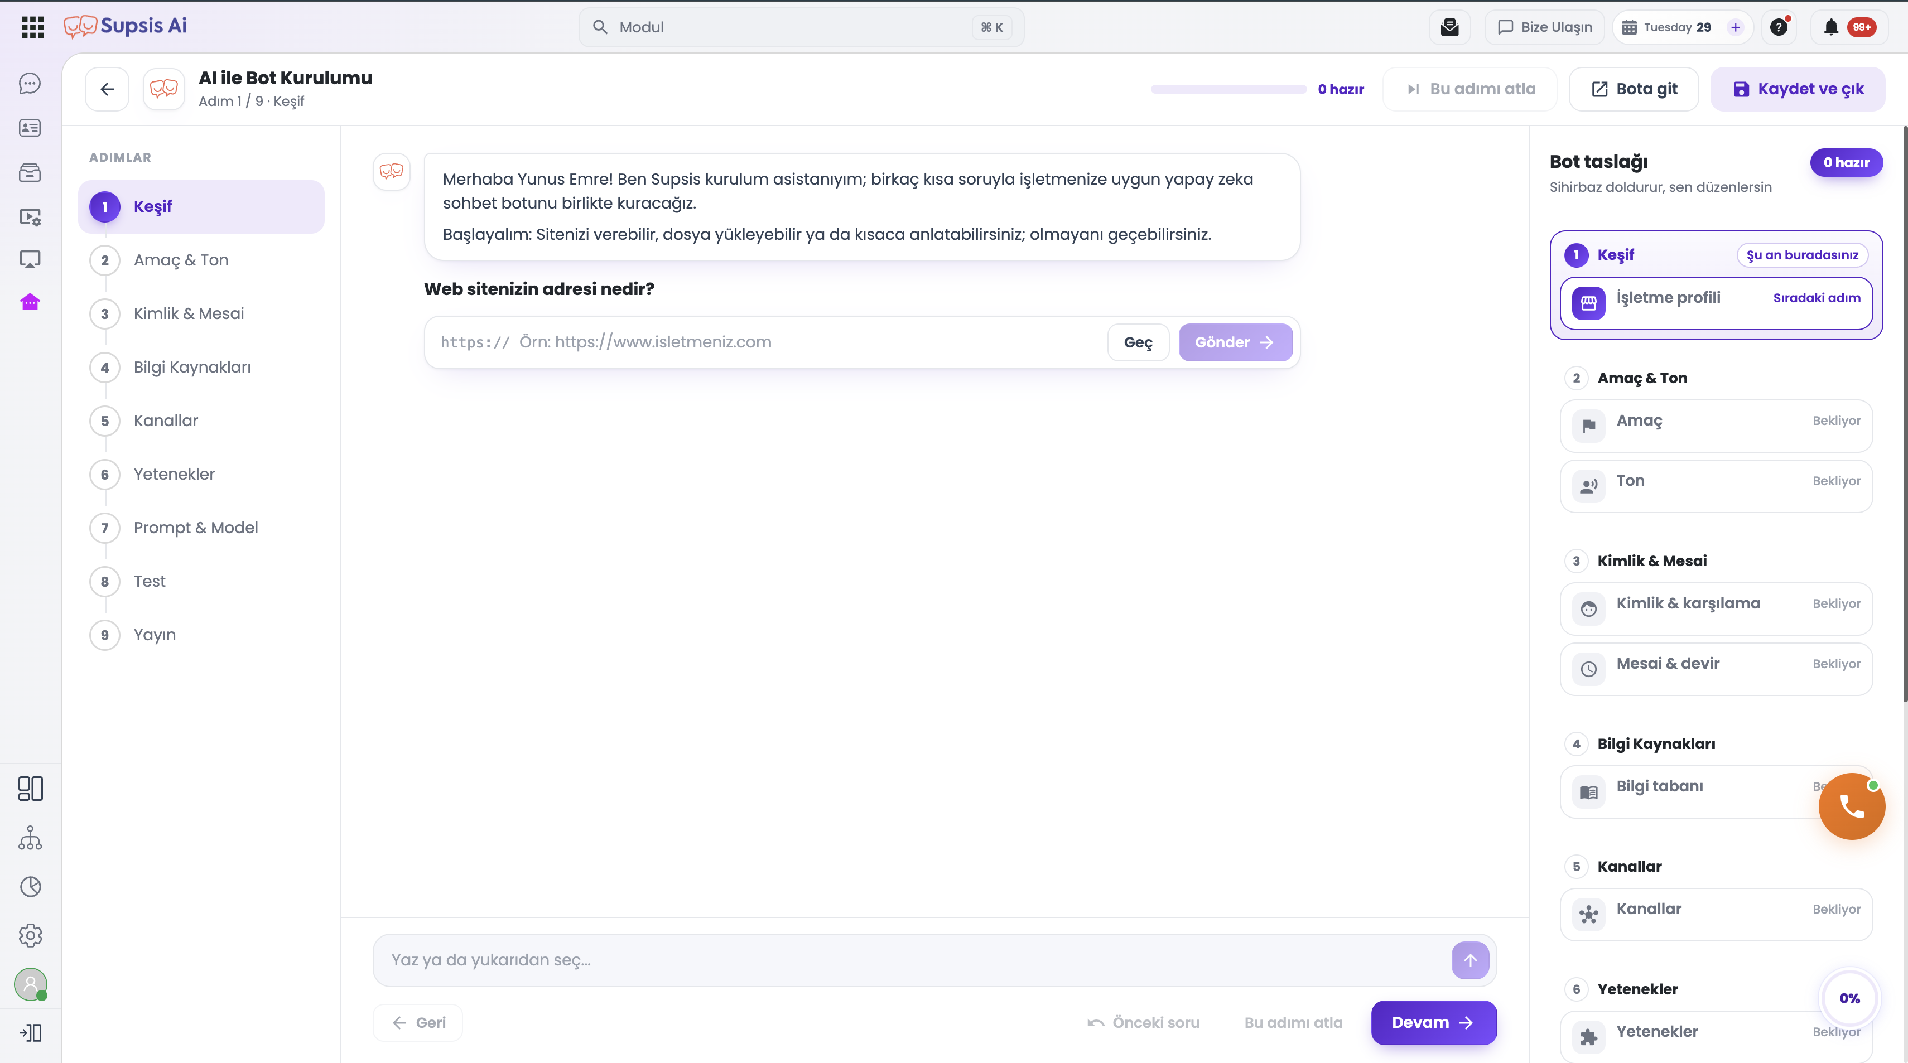Open the Kimlik & karşılama card

point(1716,609)
